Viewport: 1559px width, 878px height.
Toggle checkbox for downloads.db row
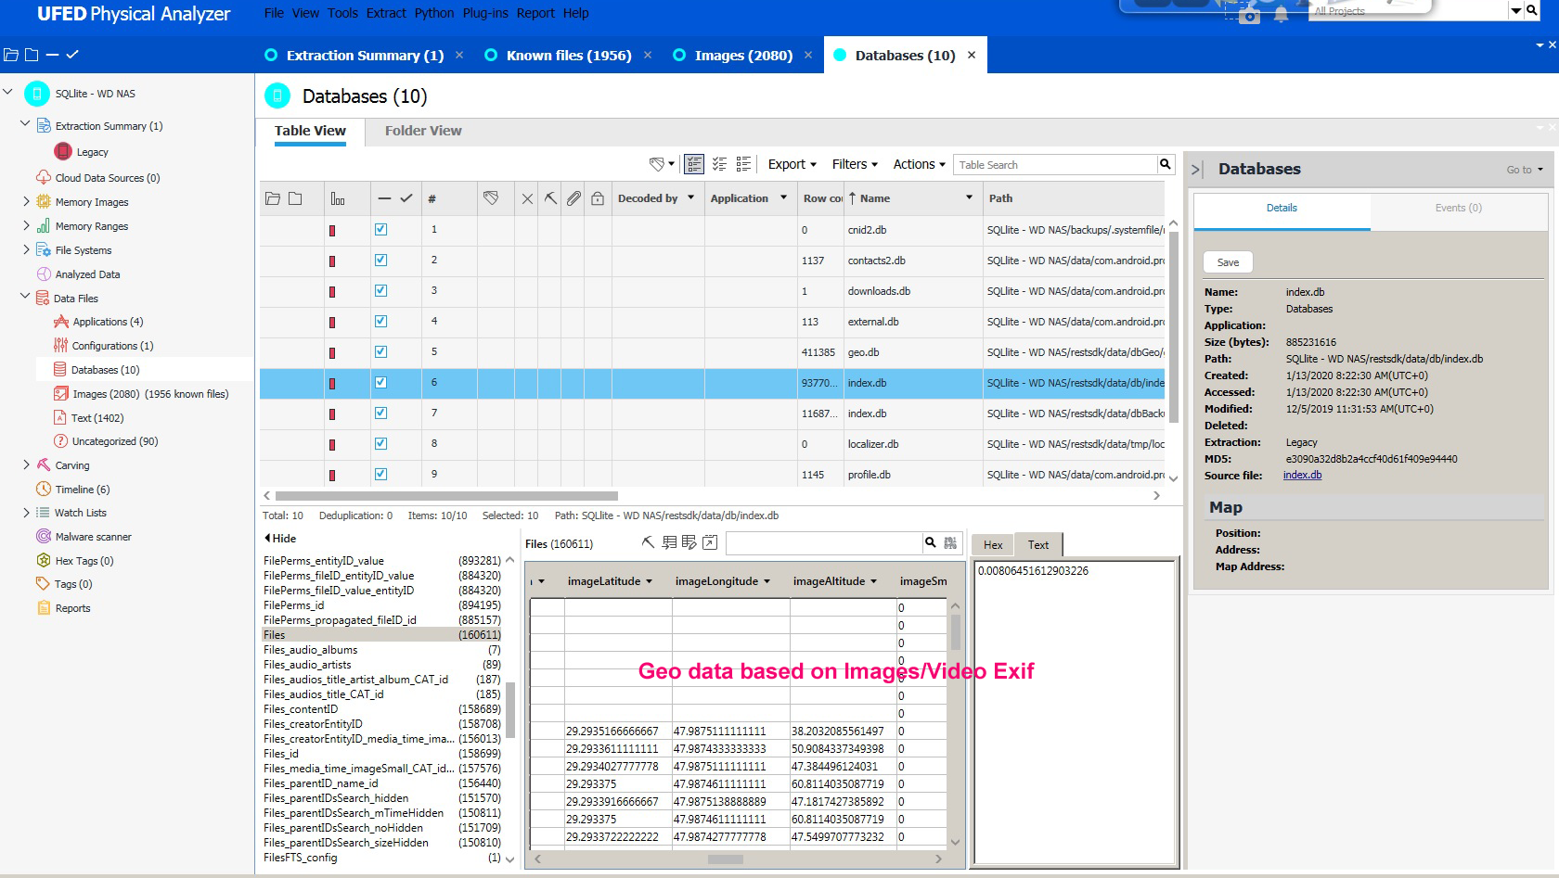coord(380,290)
